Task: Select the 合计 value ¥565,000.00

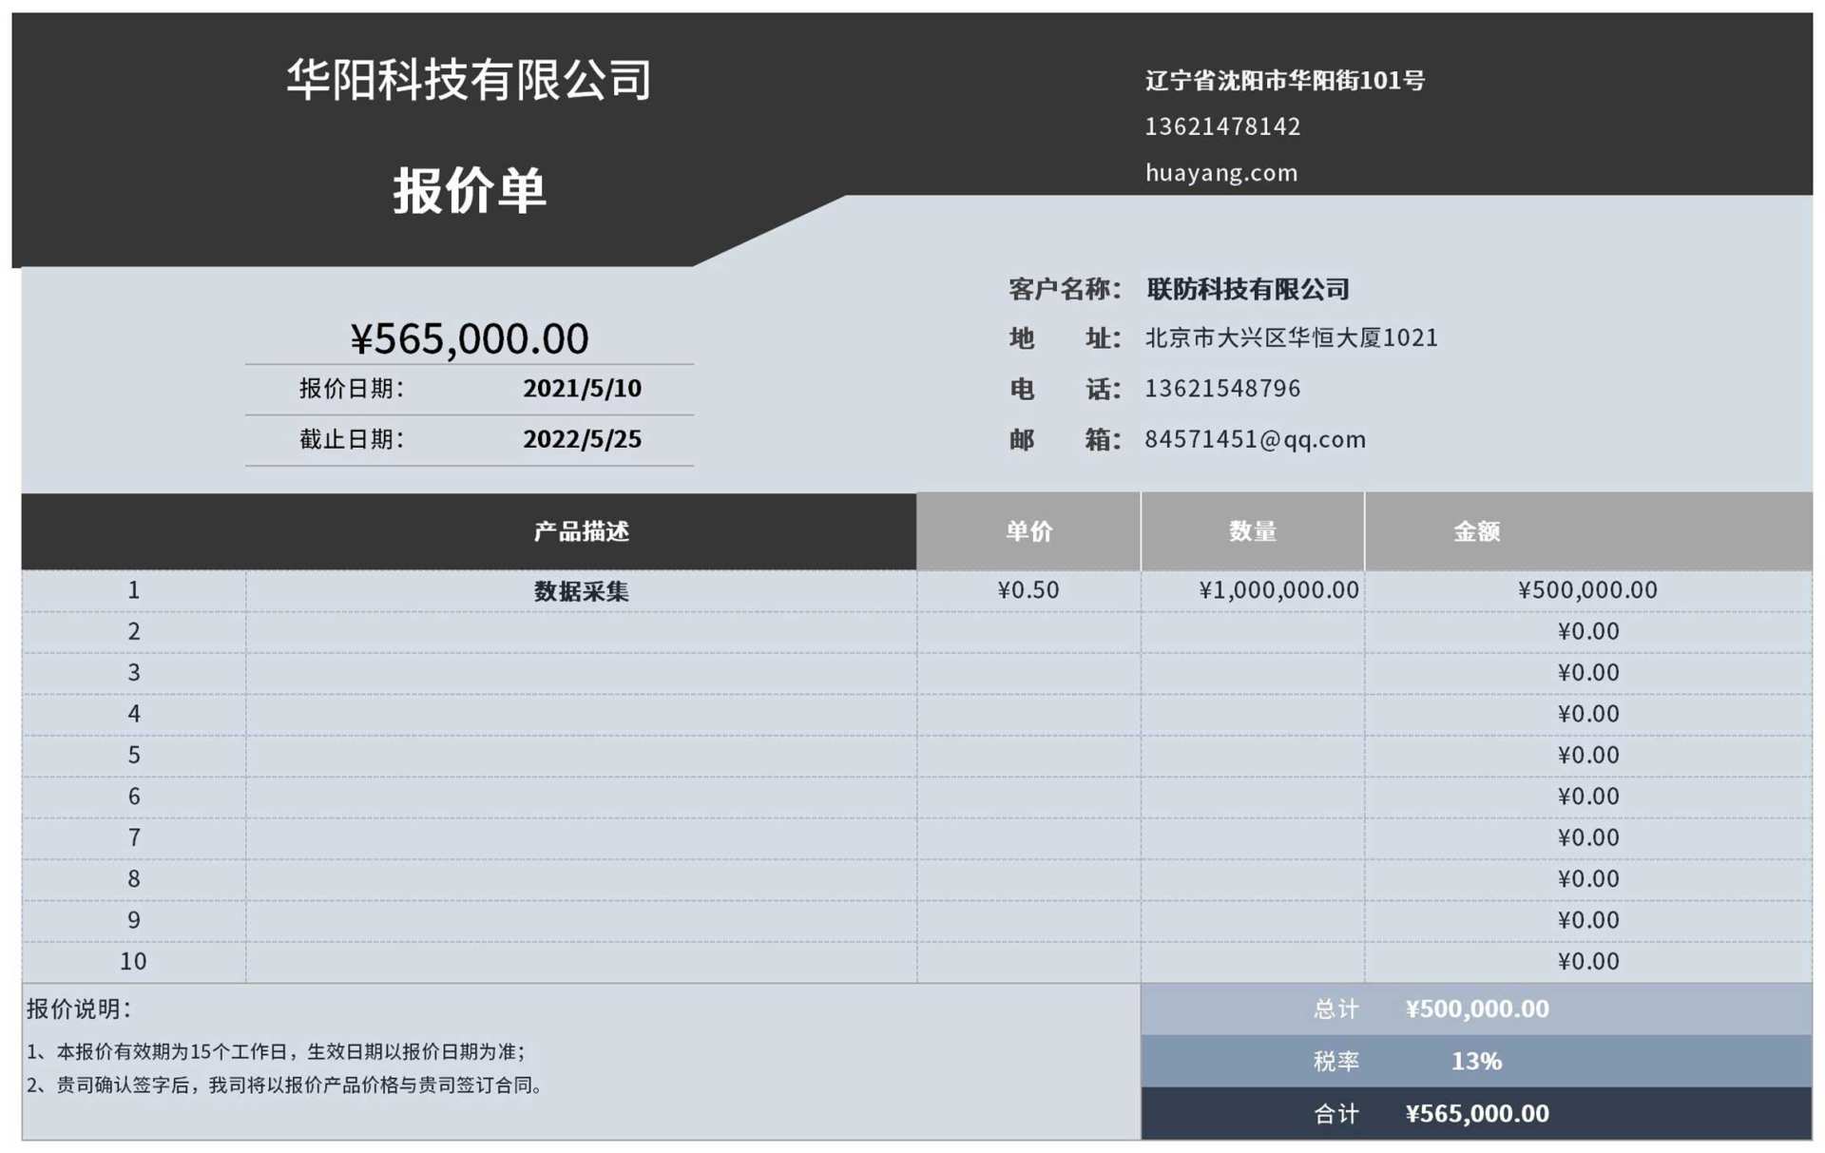Action: 1477,1114
